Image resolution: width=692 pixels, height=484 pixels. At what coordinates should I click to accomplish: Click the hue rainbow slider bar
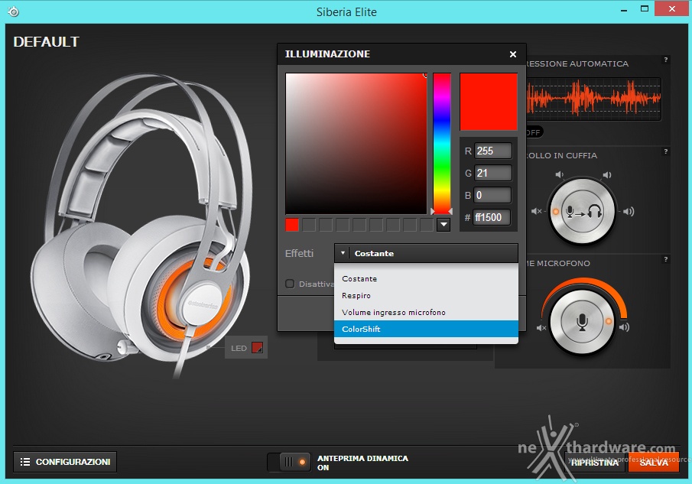click(442, 144)
